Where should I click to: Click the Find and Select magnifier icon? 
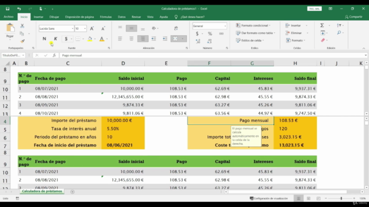coord(339,33)
